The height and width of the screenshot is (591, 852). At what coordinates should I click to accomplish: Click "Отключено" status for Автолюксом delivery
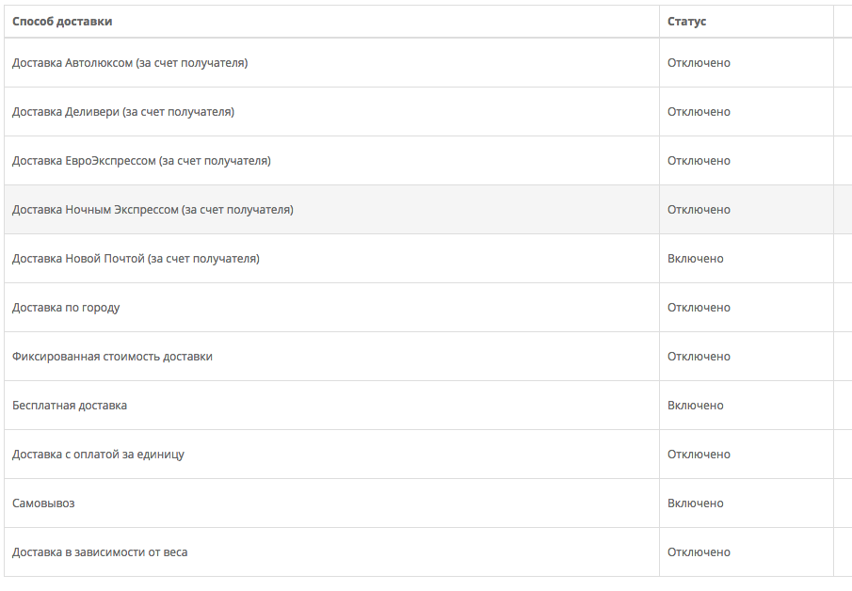pos(699,63)
